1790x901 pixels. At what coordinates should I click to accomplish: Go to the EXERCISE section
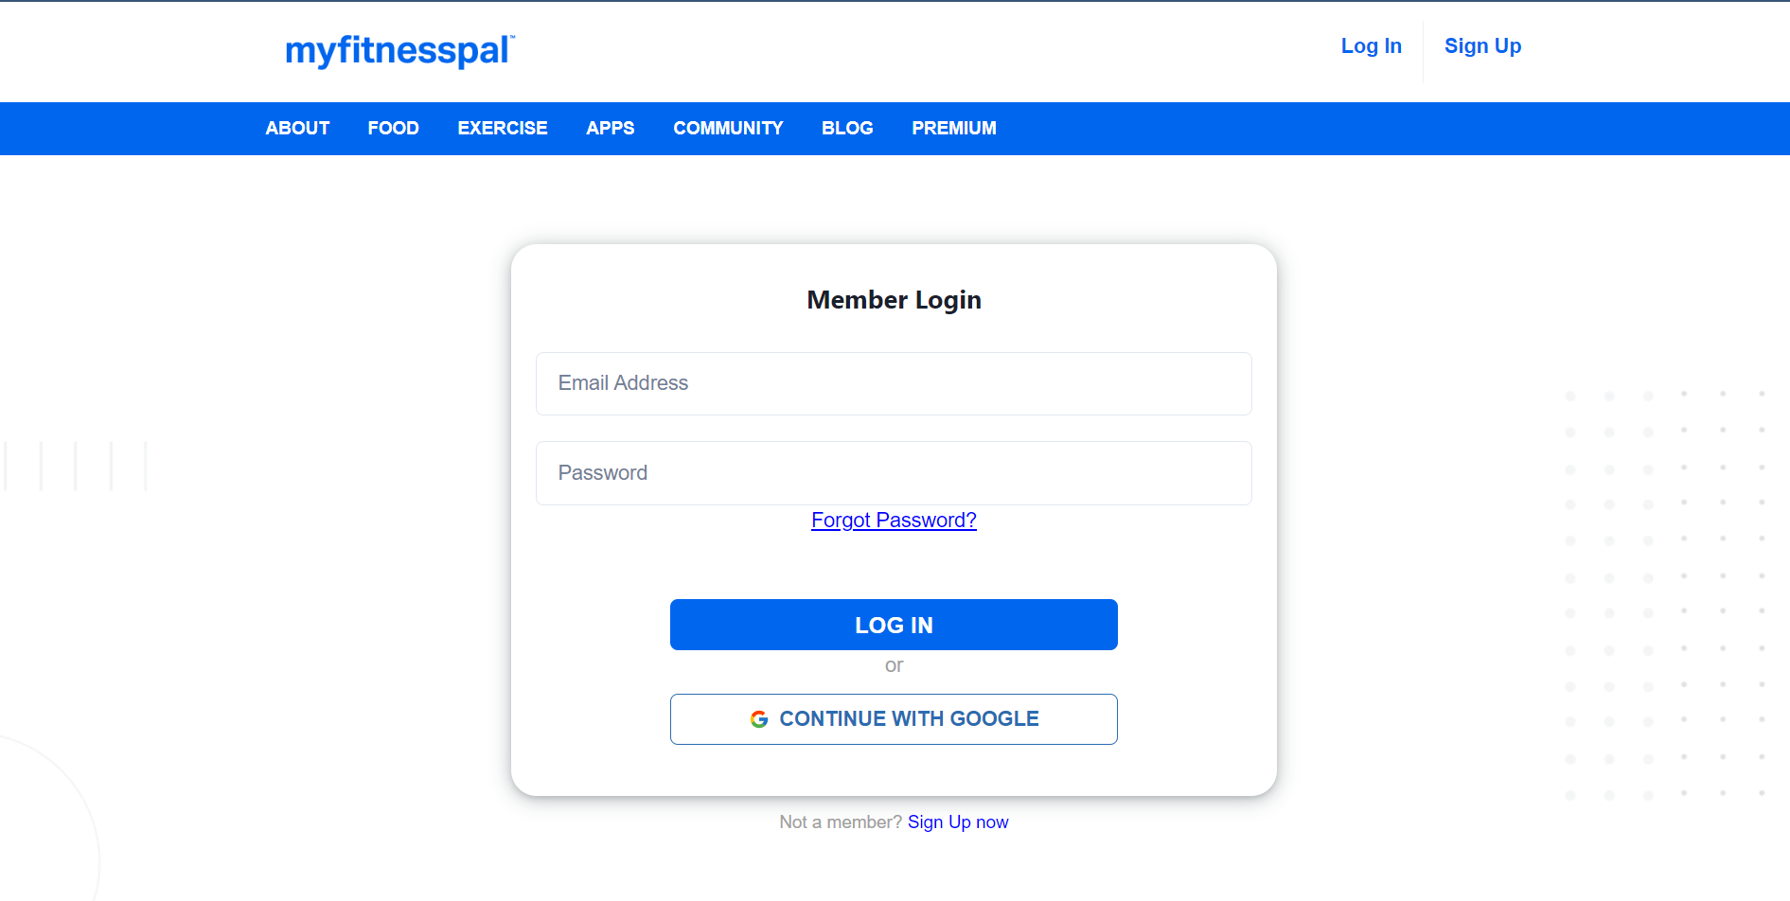[503, 128]
